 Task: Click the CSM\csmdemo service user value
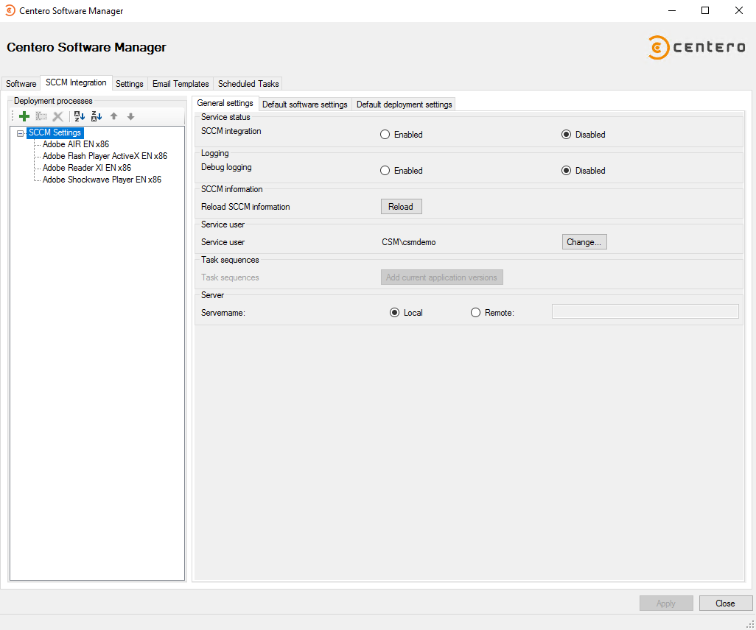click(x=409, y=242)
